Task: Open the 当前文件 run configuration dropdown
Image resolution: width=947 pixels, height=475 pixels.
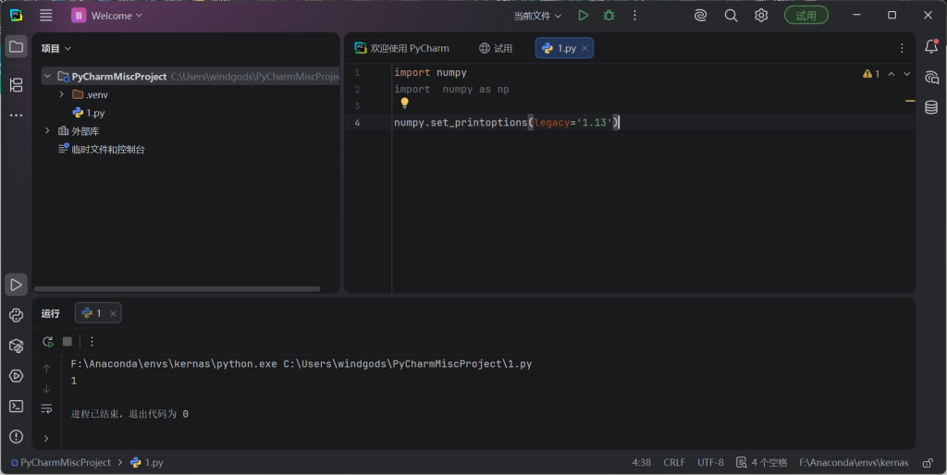Action: 537,16
